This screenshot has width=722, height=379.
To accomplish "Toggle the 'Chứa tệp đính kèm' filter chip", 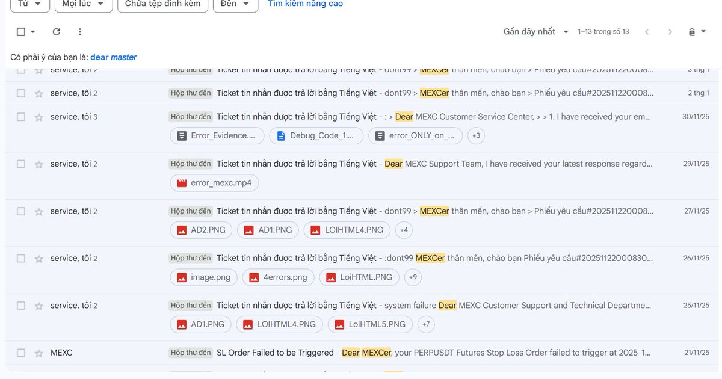I will tap(162, 4).
